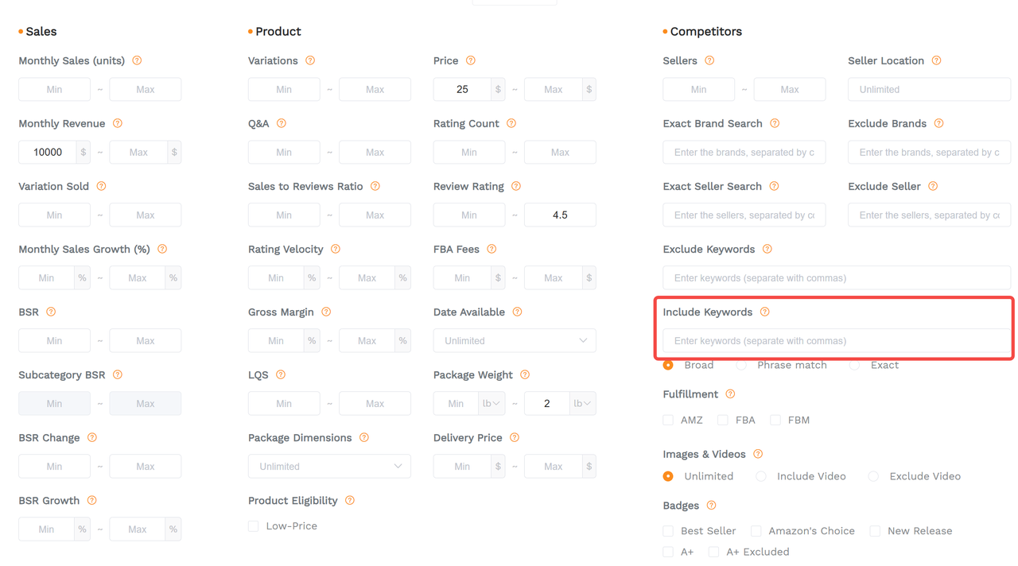Open the Exclude Keywords help icon
Image resolution: width=1018 pixels, height=566 pixels.
tap(767, 249)
